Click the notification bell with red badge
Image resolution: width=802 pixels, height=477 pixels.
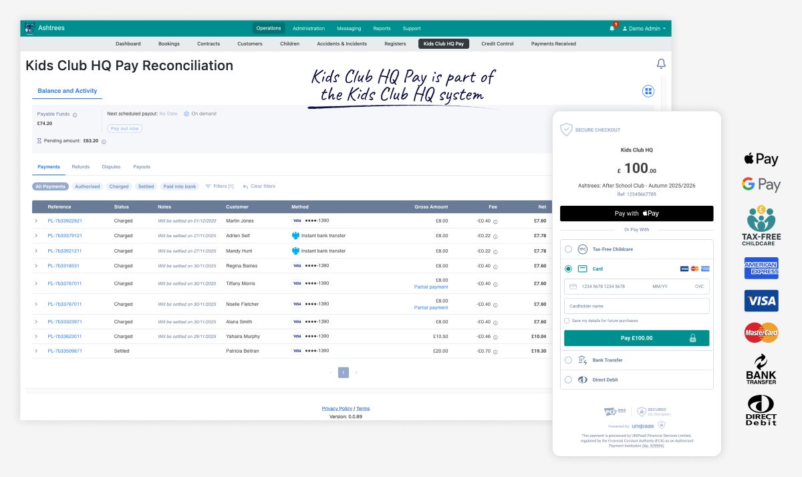612,28
